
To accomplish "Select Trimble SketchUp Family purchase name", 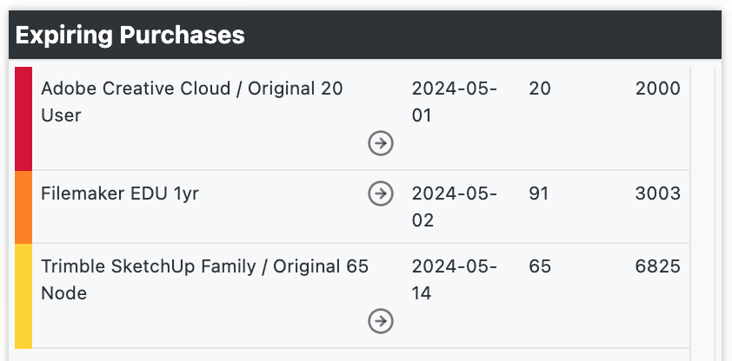I will click(x=204, y=279).
